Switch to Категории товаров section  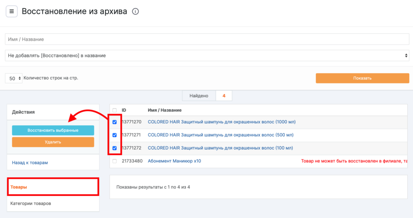31,203
